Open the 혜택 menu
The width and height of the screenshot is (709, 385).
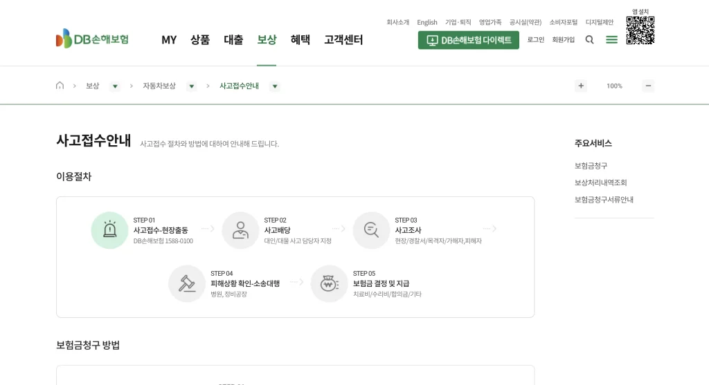[x=300, y=39]
